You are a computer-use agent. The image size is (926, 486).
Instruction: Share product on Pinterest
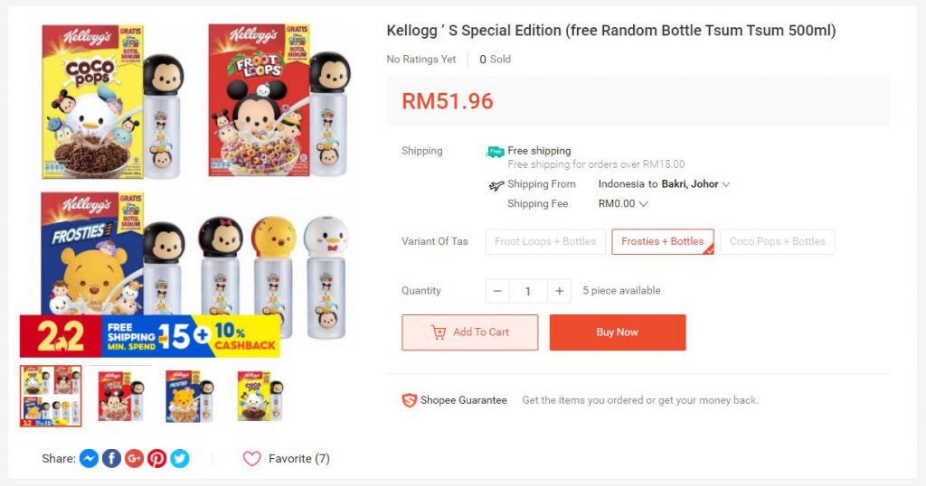pos(157,459)
